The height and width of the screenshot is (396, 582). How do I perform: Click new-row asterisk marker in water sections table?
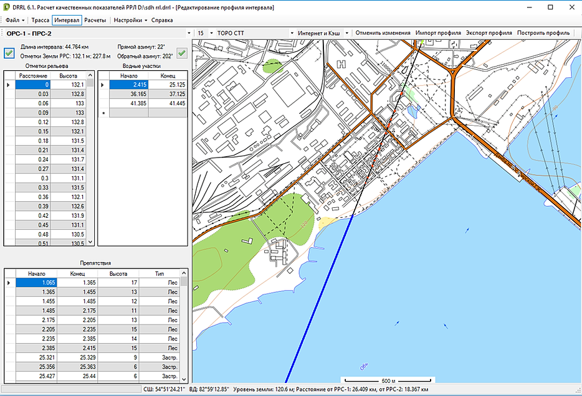click(x=103, y=113)
